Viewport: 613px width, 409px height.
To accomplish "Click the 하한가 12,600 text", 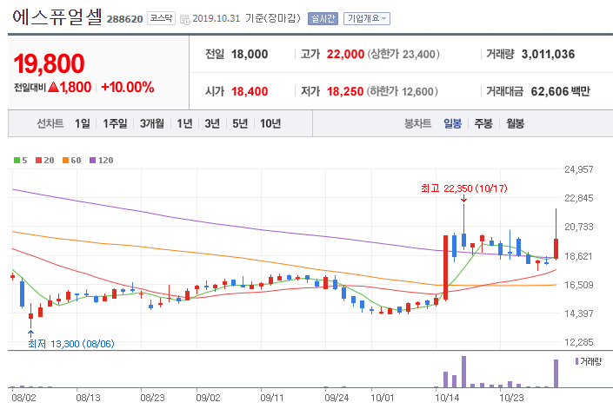I will tap(403, 92).
